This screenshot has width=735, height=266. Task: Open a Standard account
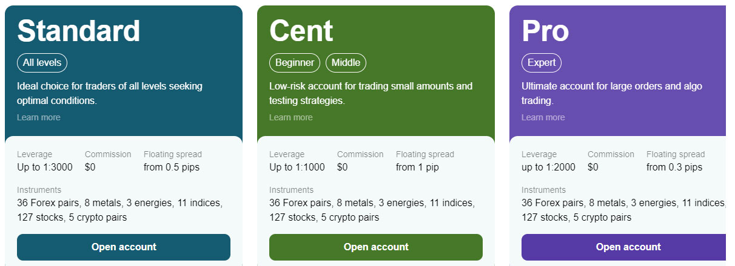[124, 247]
